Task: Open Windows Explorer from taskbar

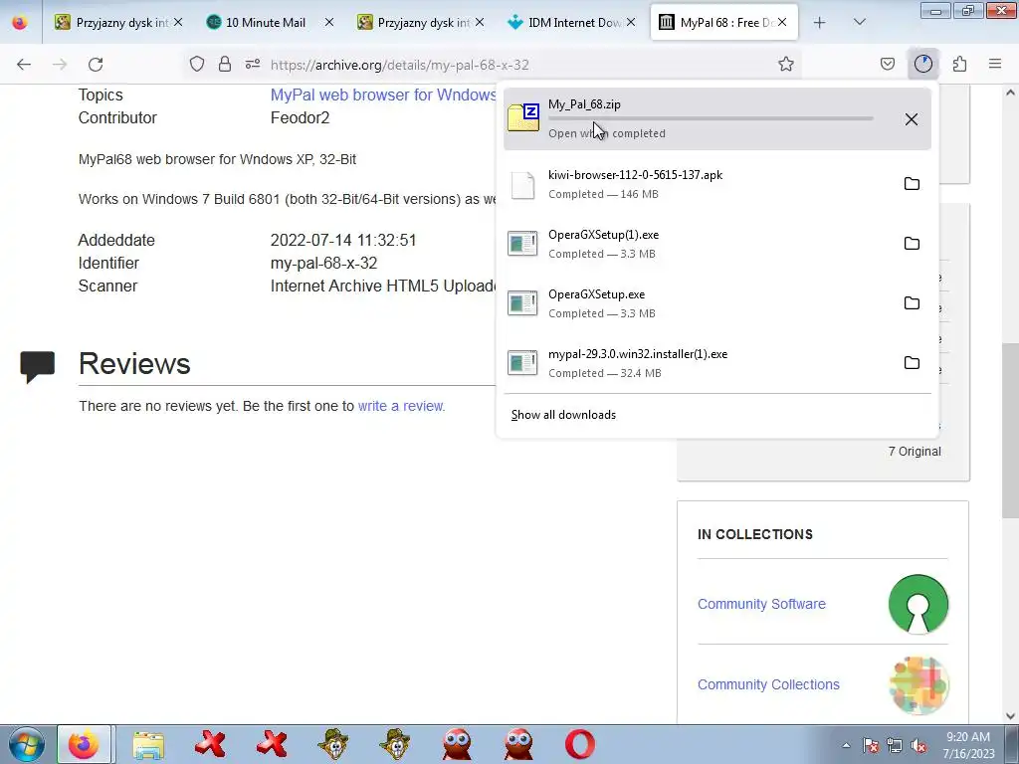Action: pos(149,744)
